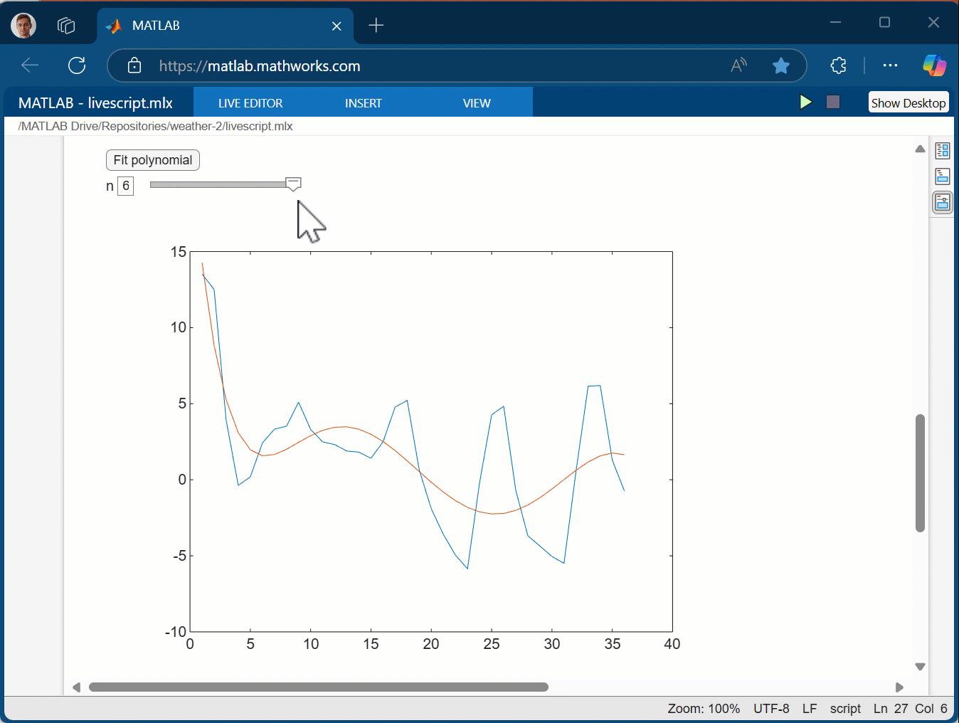Click the vertical scrollbar down arrow
The width and height of the screenshot is (959, 723).
click(920, 667)
